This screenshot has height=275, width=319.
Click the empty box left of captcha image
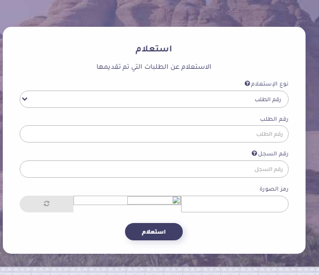point(100,200)
